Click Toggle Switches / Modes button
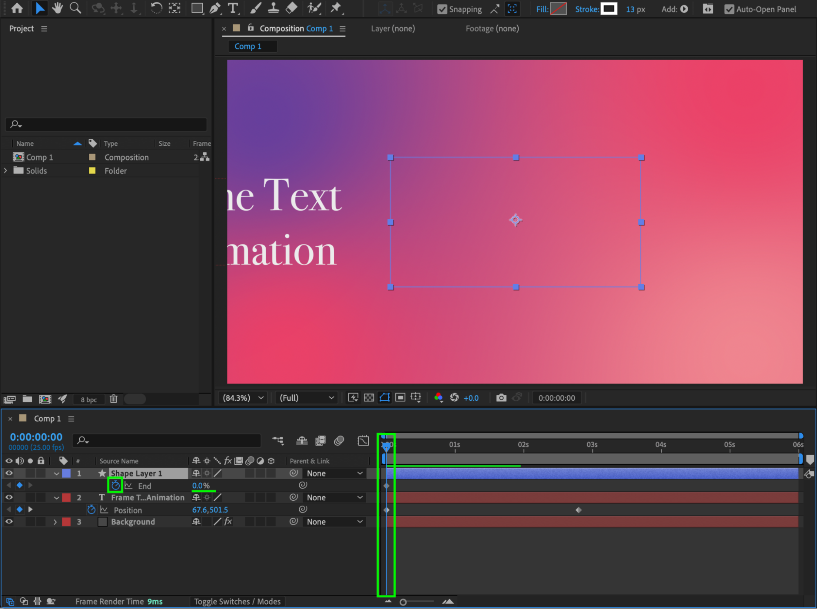 tap(237, 601)
